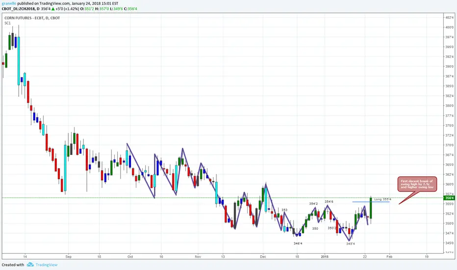Screen dimensions: 457x270
Task: Click the 345'0 price axis level
Action: 450,243
